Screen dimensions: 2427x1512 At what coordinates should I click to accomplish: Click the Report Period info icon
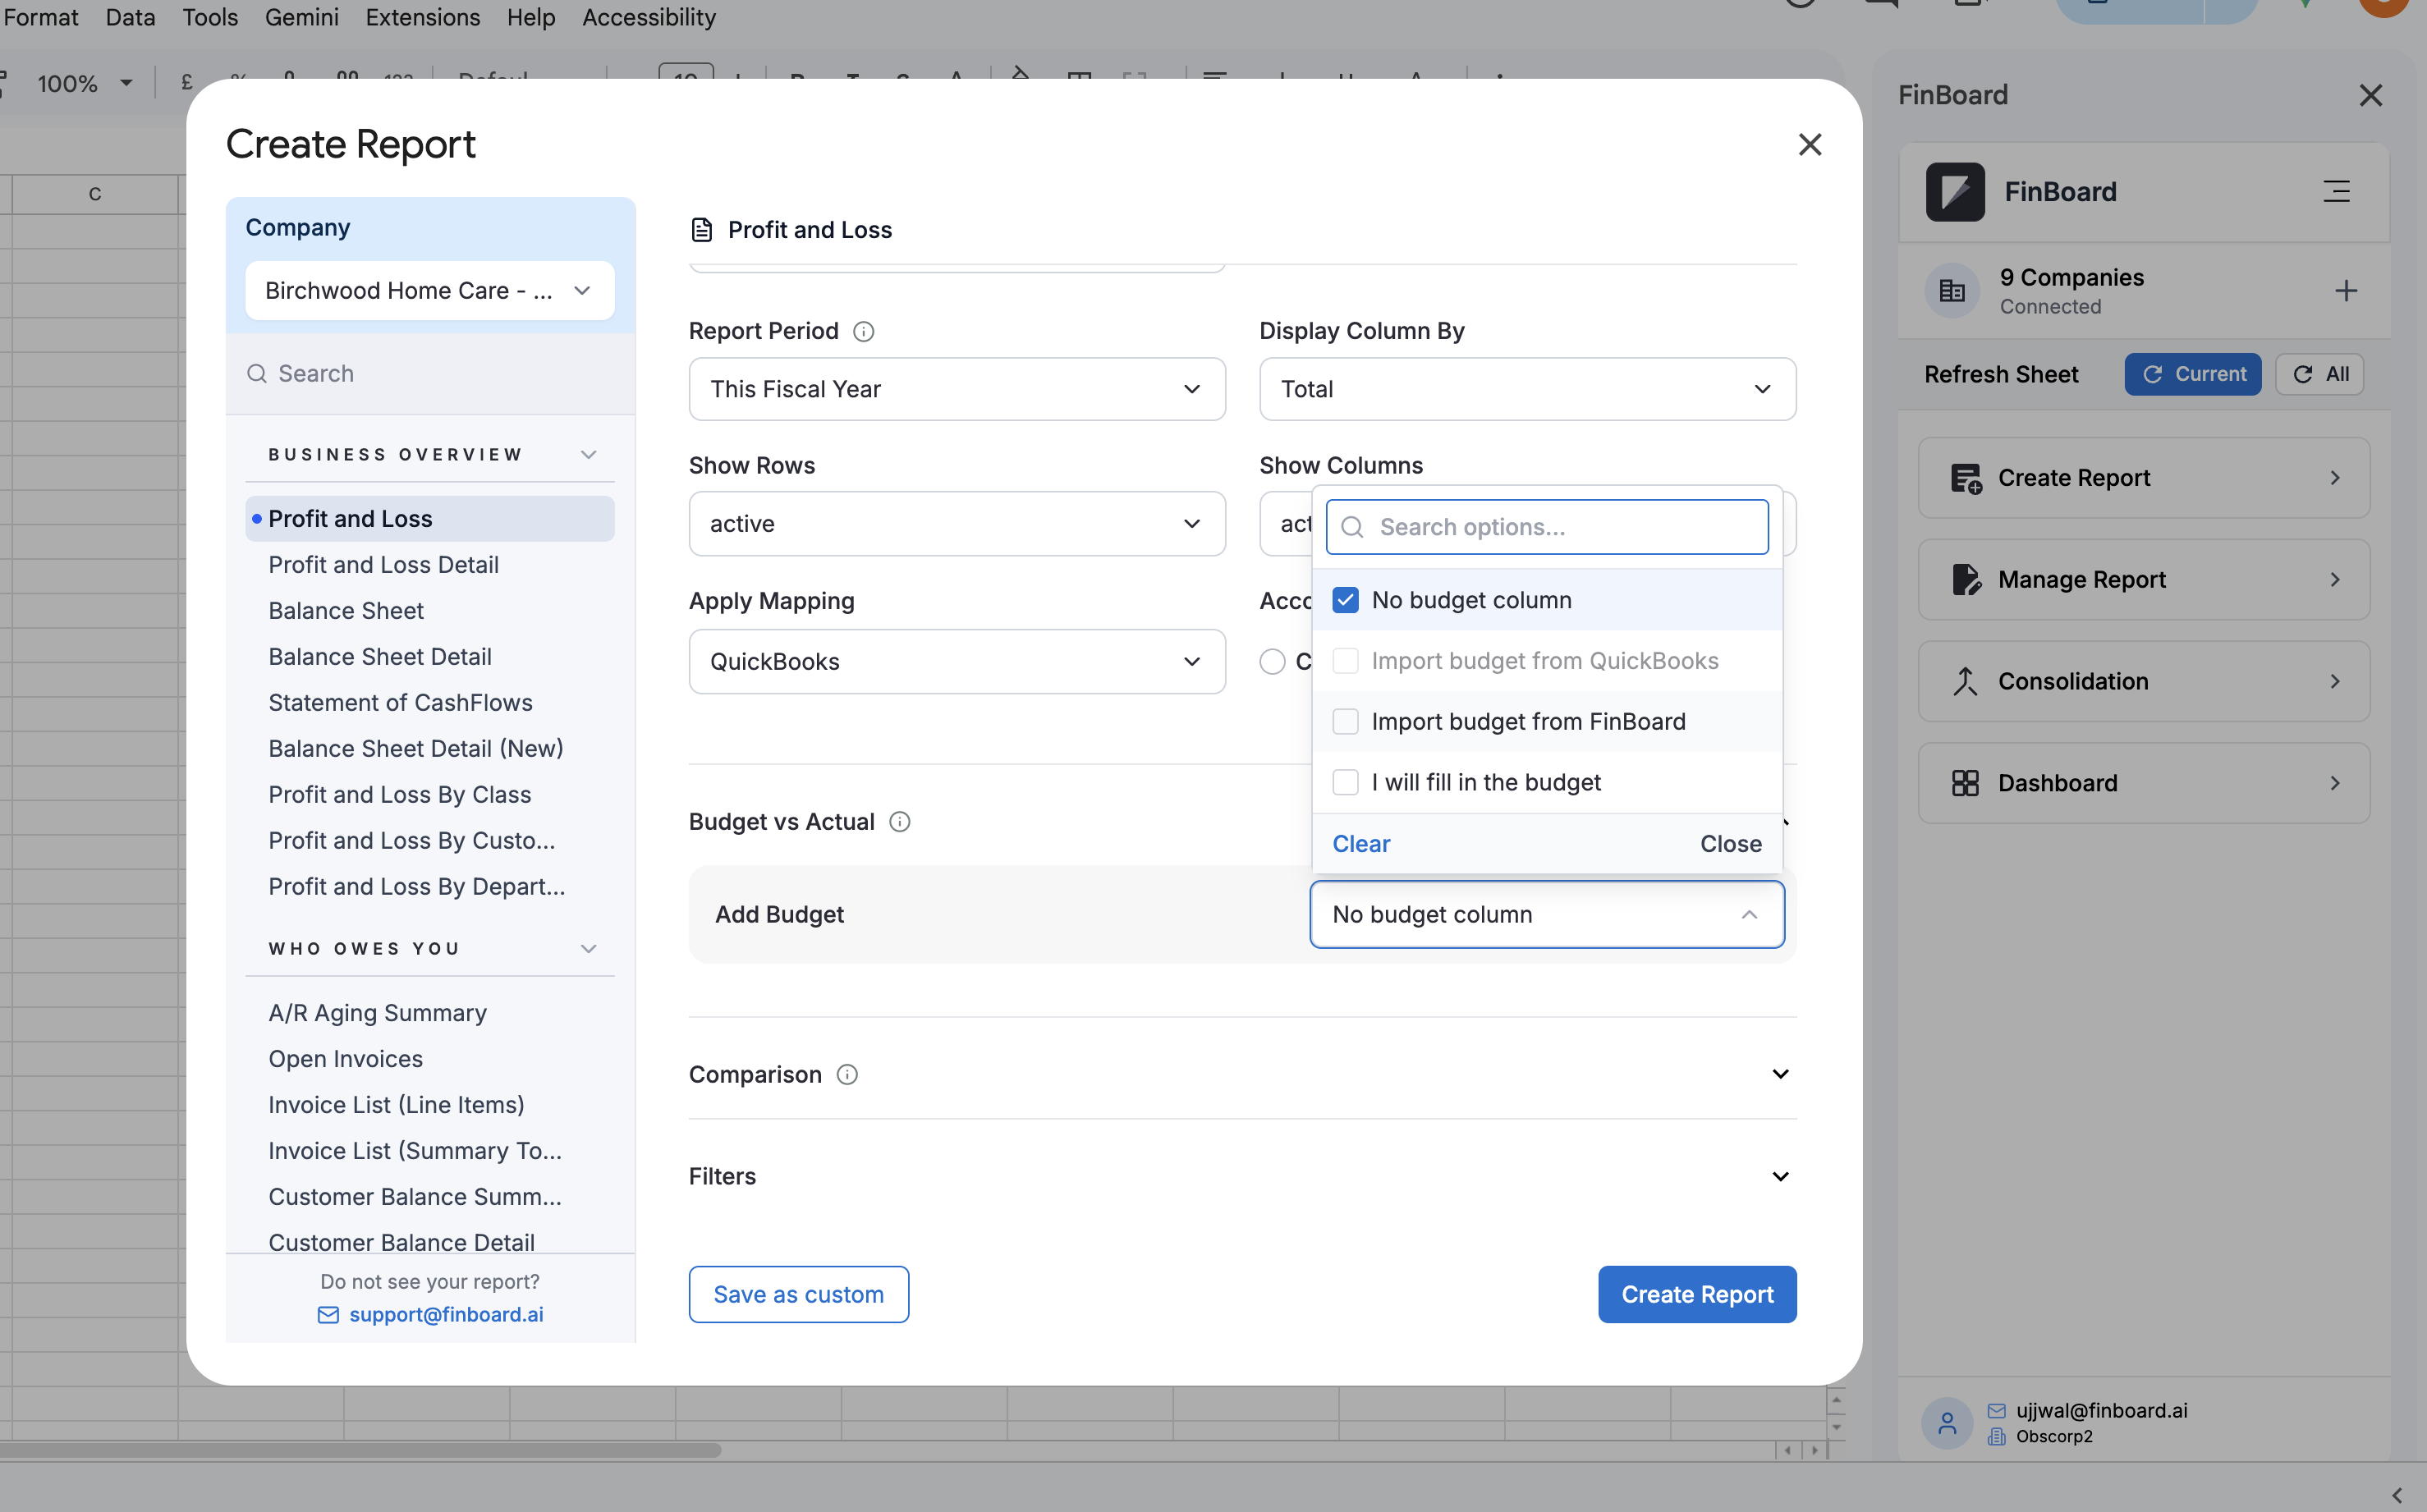(x=864, y=331)
